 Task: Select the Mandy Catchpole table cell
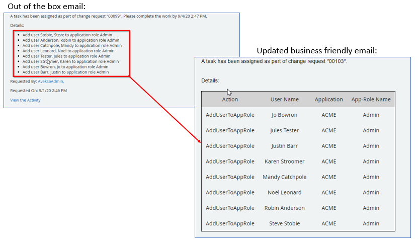tap(284, 177)
